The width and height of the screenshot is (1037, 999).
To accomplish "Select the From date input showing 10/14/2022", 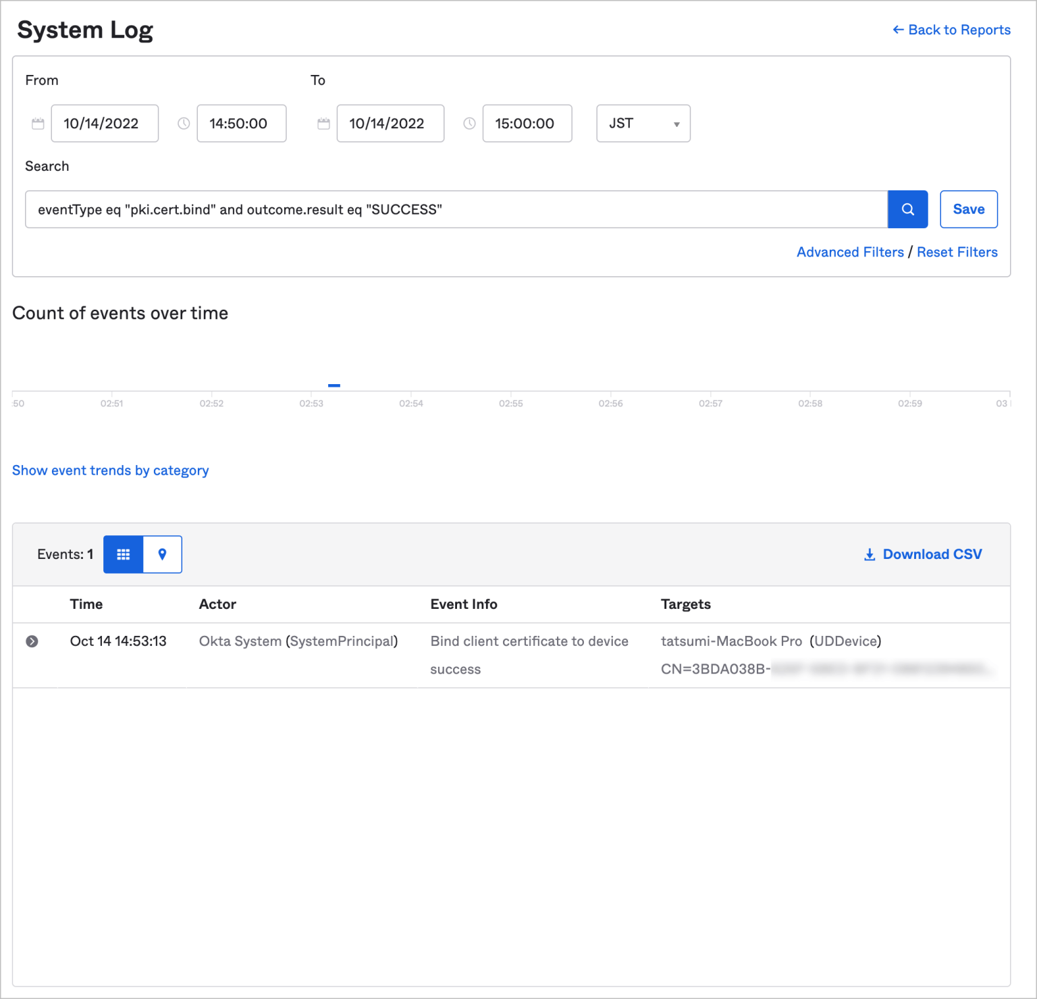I will point(105,124).
